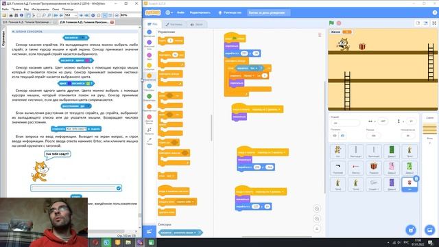The height and width of the screenshot is (247, 439).
Task: Switch to the Костюмы tab
Action: coord(174,25)
